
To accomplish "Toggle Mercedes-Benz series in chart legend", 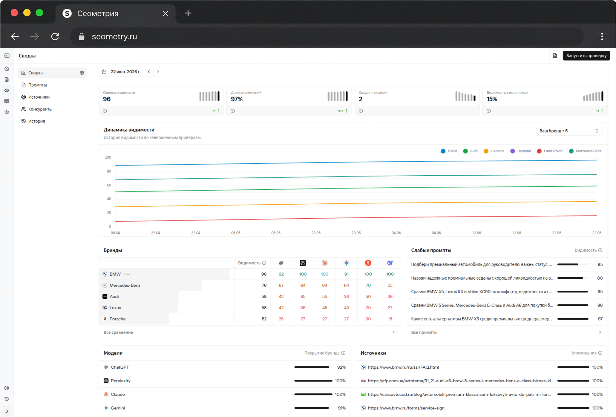I will pos(585,151).
